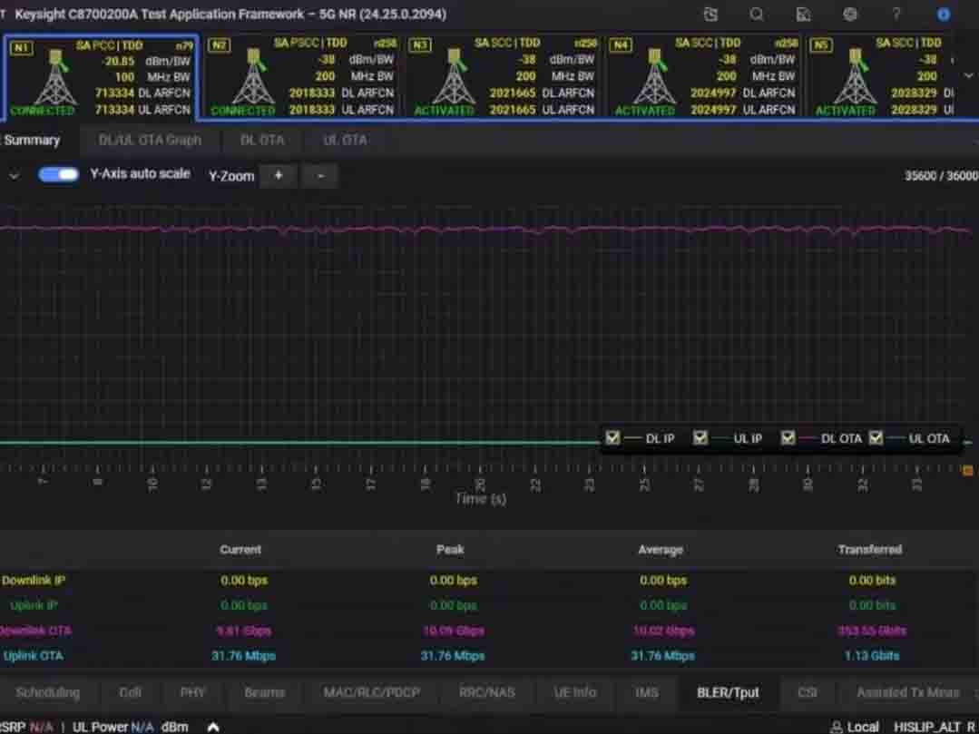Image resolution: width=979 pixels, height=734 pixels.
Task: Click the N2 CONNECTED status text
Action: click(x=243, y=111)
